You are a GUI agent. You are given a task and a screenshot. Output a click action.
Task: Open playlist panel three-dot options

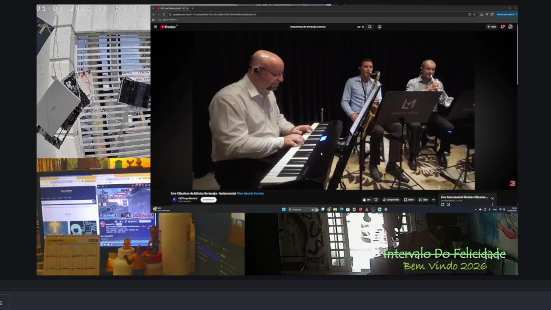(492, 205)
